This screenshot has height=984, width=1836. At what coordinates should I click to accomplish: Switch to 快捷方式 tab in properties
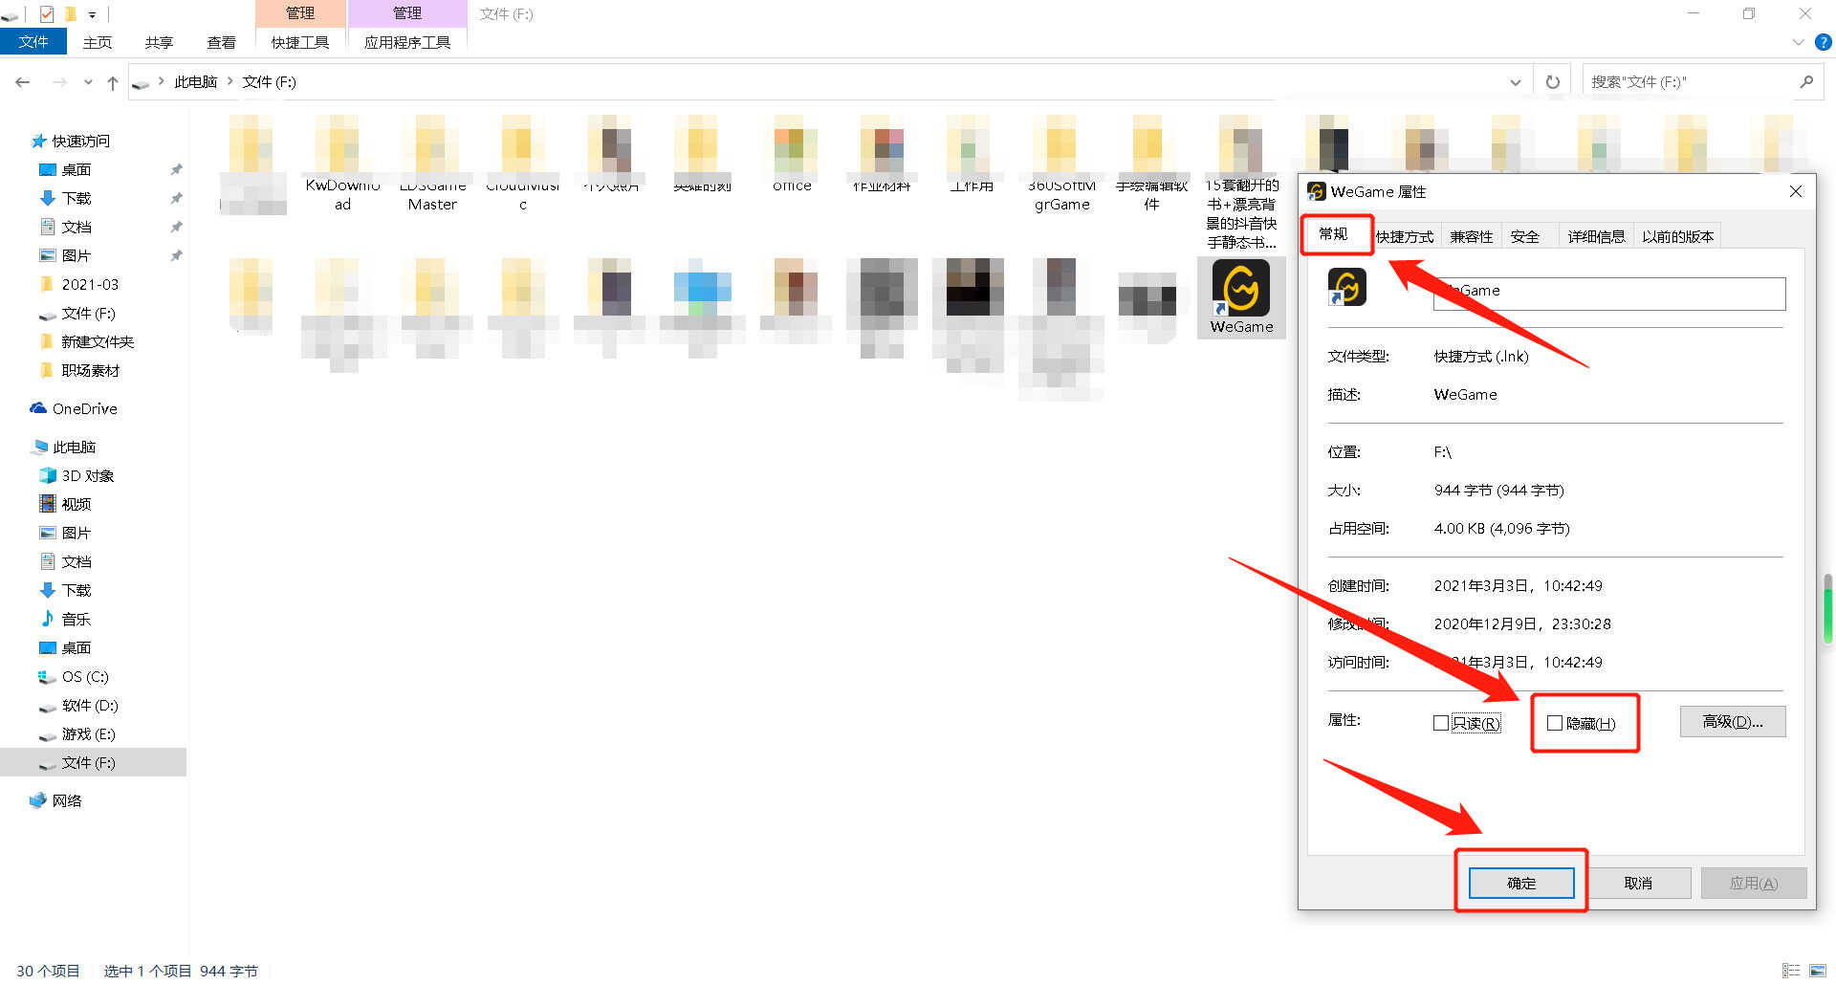pos(1405,236)
